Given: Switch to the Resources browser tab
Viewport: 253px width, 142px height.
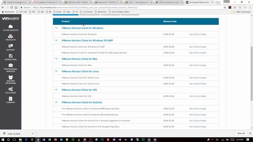Looking at the screenshot, I should point(108,2).
